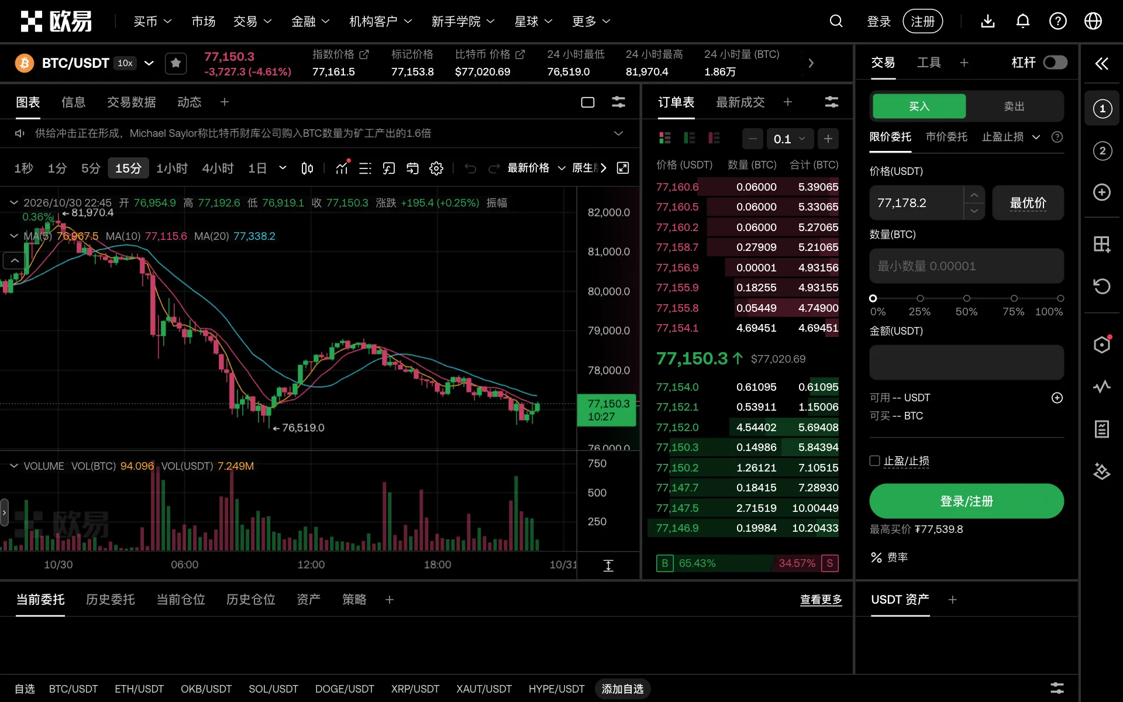Switch to 交易数据 tab

tap(132, 102)
